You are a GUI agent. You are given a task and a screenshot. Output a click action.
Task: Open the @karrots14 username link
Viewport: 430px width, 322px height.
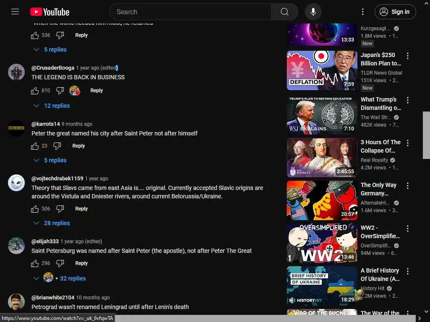coord(45,124)
